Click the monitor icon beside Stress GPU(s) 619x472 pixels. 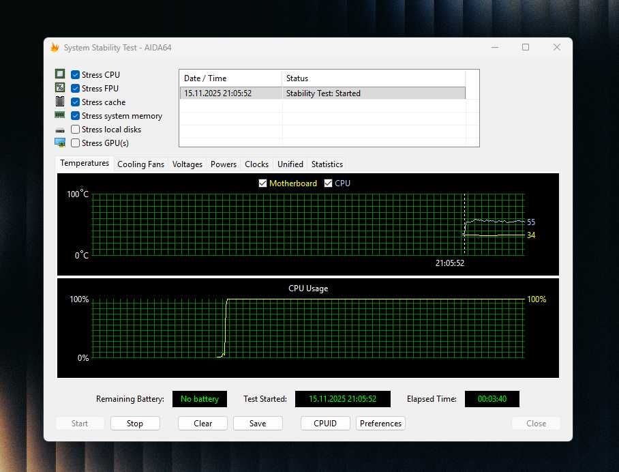coord(60,143)
